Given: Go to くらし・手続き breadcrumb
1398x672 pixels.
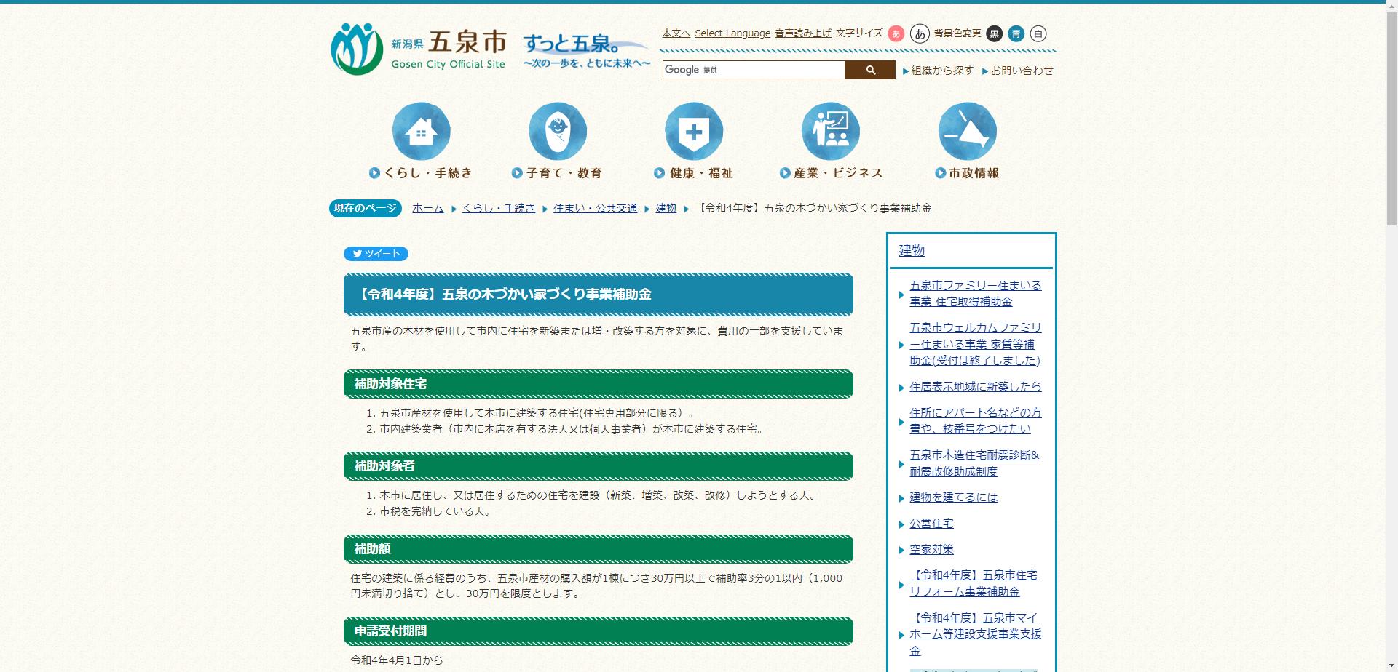Looking at the screenshot, I should (498, 208).
